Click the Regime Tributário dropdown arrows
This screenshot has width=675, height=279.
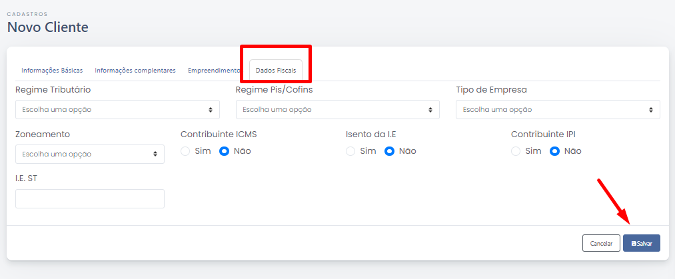tap(211, 110)
